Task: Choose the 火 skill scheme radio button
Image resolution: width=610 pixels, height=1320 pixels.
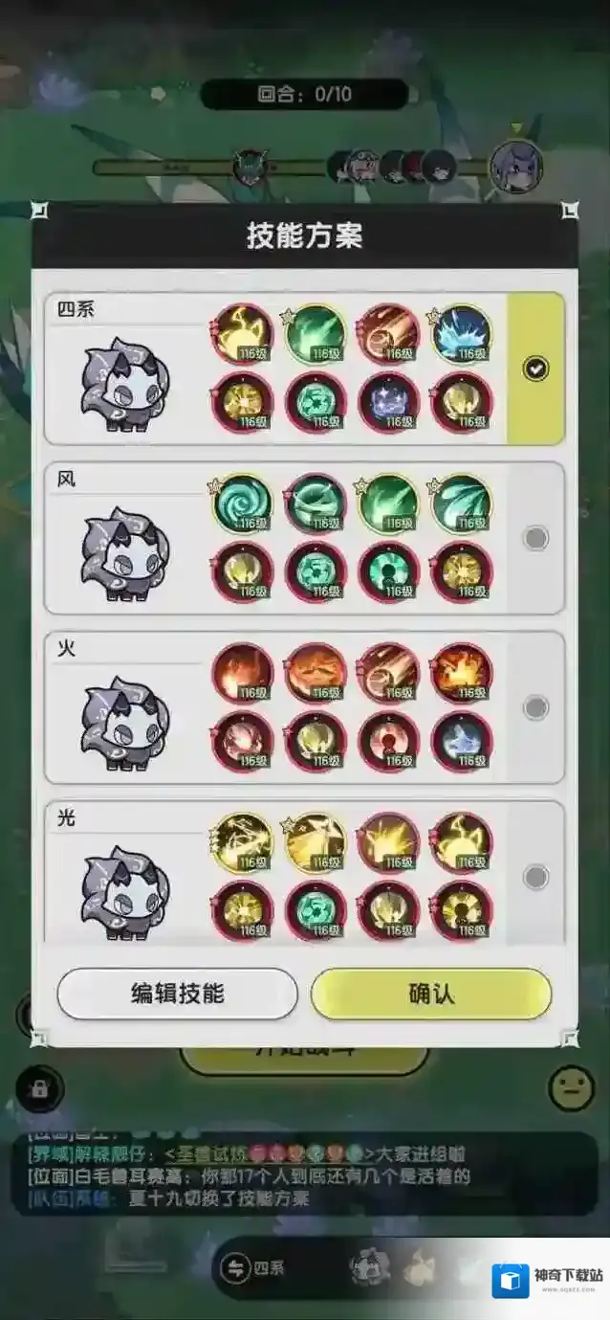Action: (535, 707)
